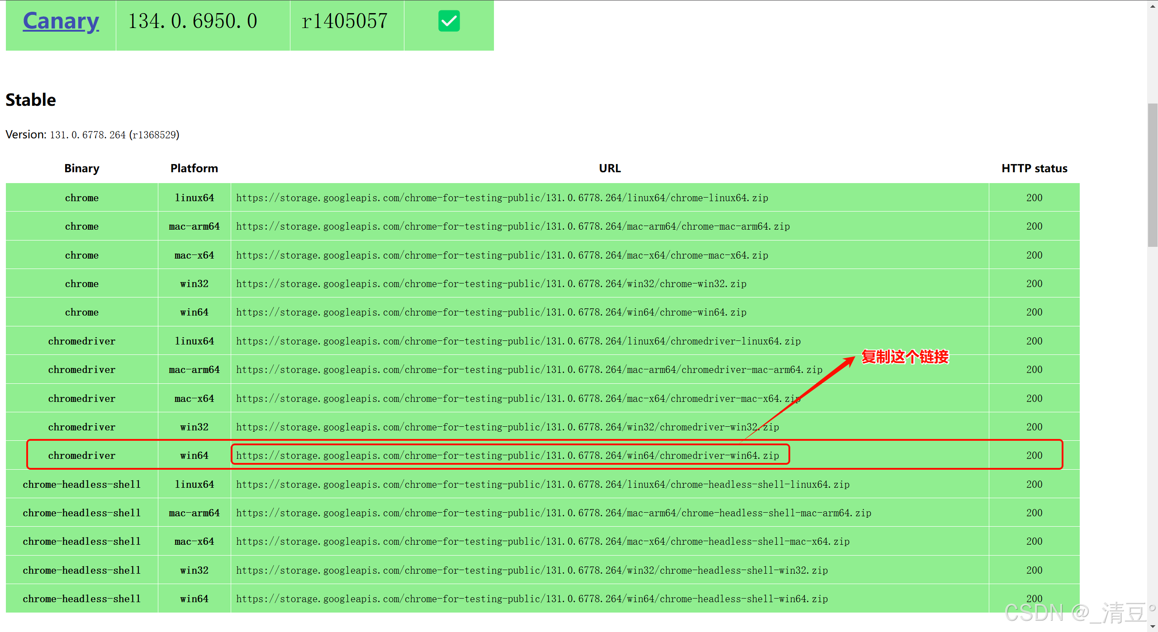Click the chrome-mac-arm64.zip URL
Image resolution: width=1158 pixels, height=632 pixels.
coord(513,226)
